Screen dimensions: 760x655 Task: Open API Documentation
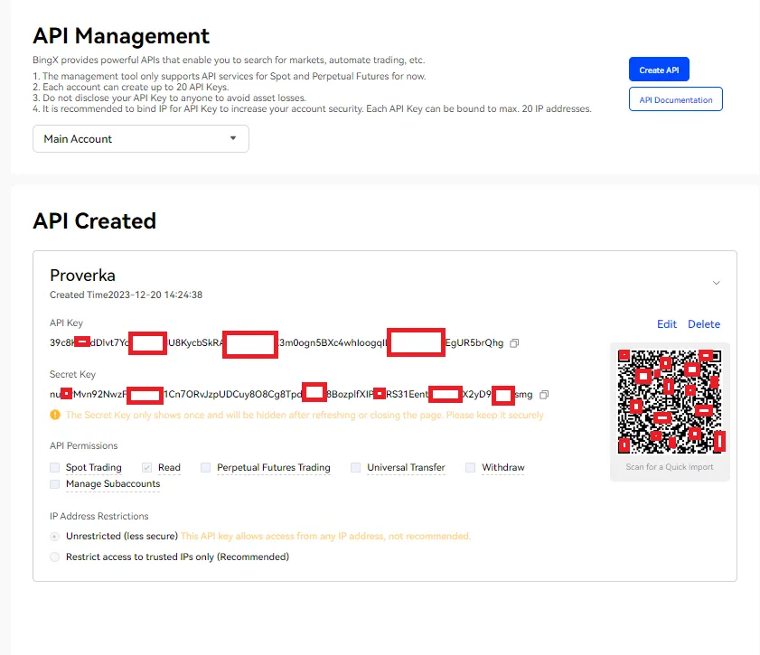pyautogui.click(x=675, y=99)
